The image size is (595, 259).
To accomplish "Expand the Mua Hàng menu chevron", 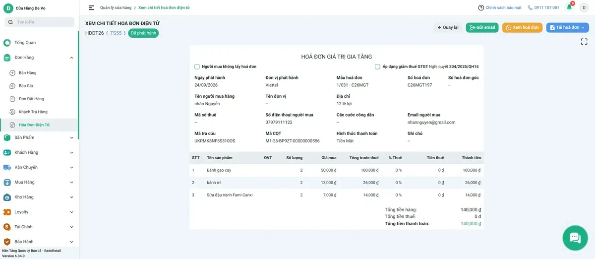I will point(71,182).
